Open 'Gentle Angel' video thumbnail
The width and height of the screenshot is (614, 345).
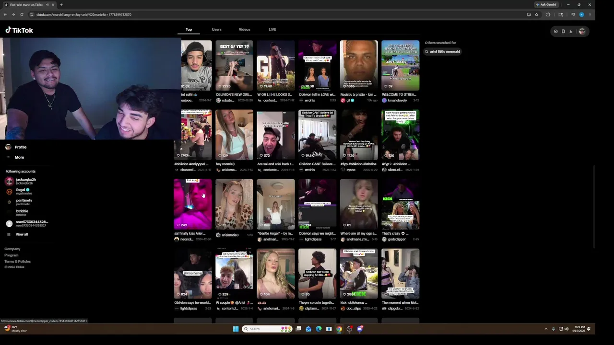click(x=276, y=204)
